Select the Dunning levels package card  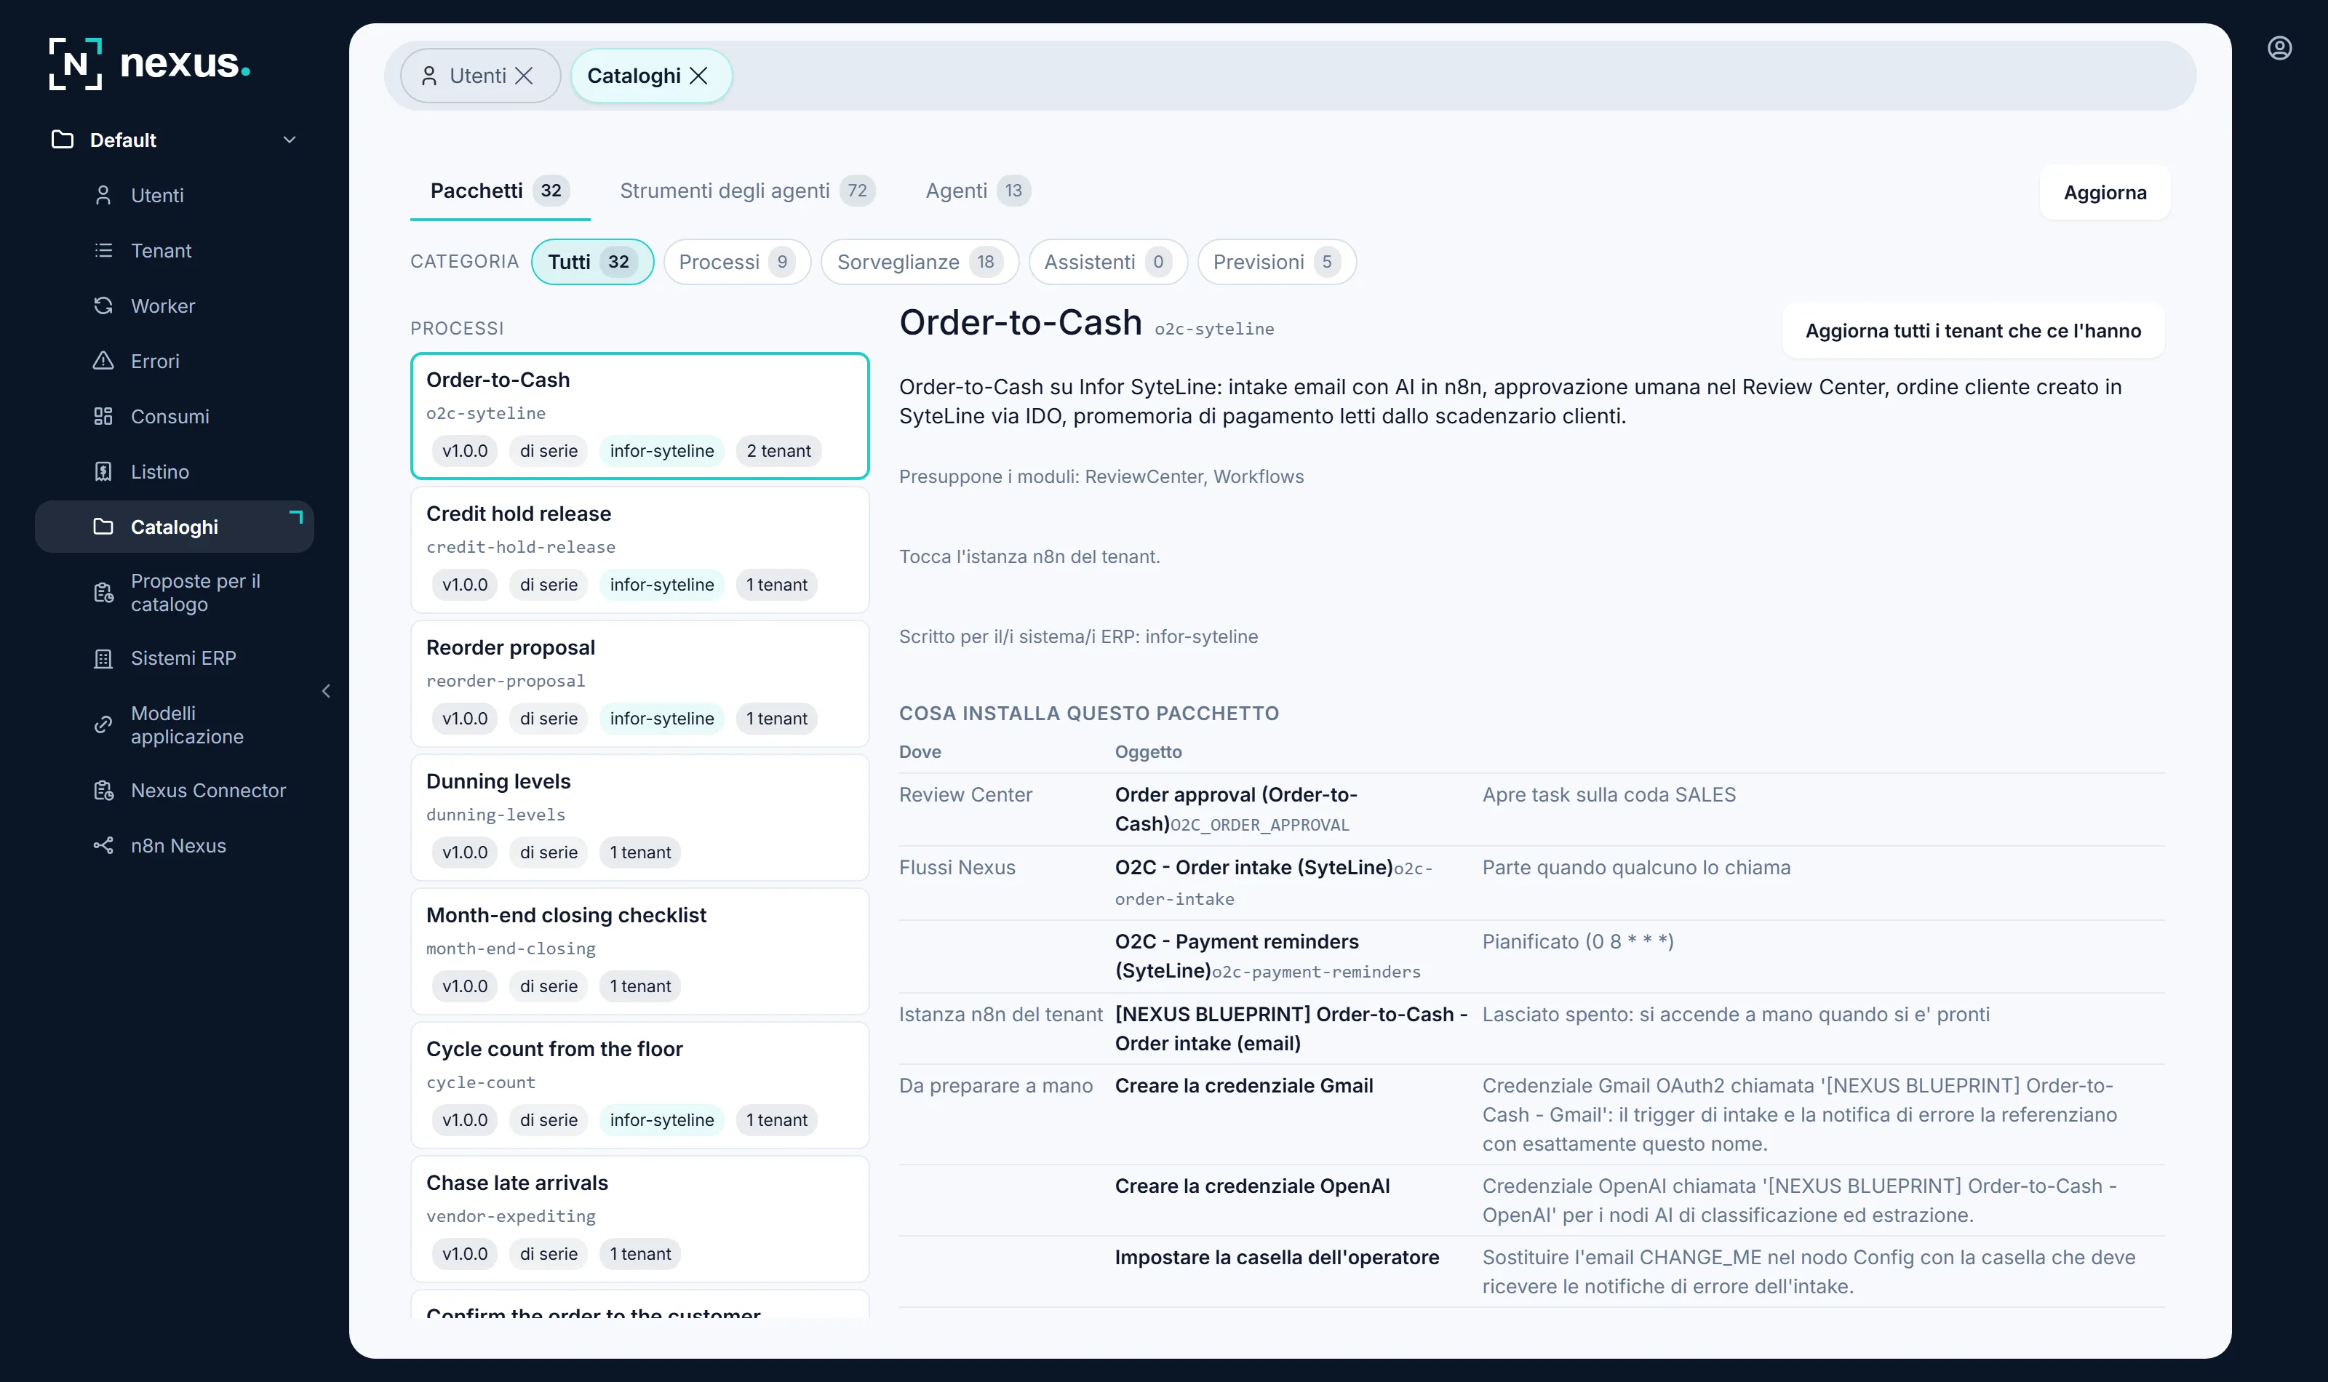tap(639, 818)
